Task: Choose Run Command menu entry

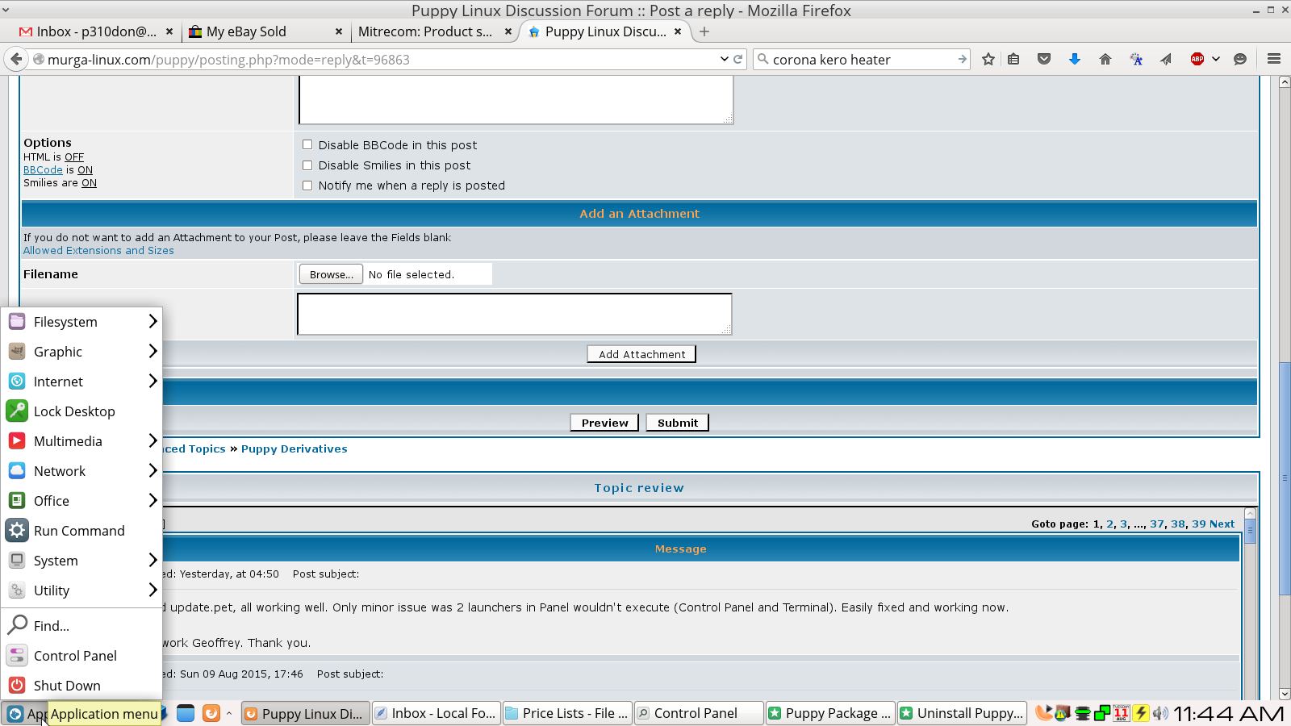Action: coord(81,531)
